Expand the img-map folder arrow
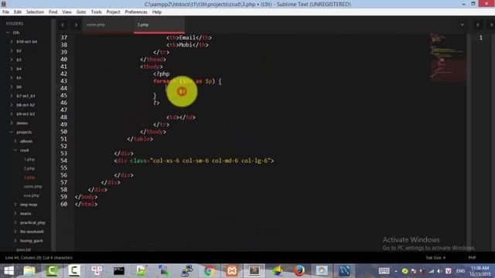The width and height of the screenshot is (495, 278). tap(15, 205)
